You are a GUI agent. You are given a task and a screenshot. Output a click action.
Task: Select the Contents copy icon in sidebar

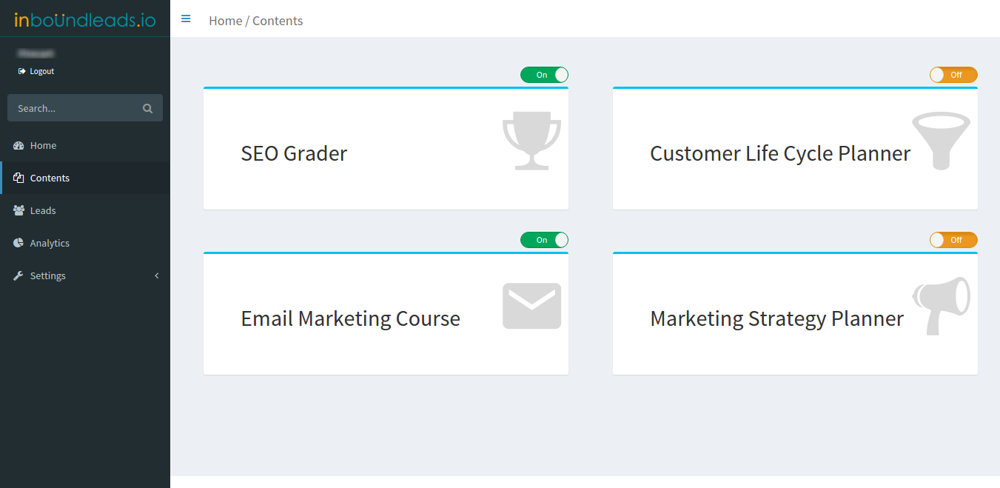(18, 178)
